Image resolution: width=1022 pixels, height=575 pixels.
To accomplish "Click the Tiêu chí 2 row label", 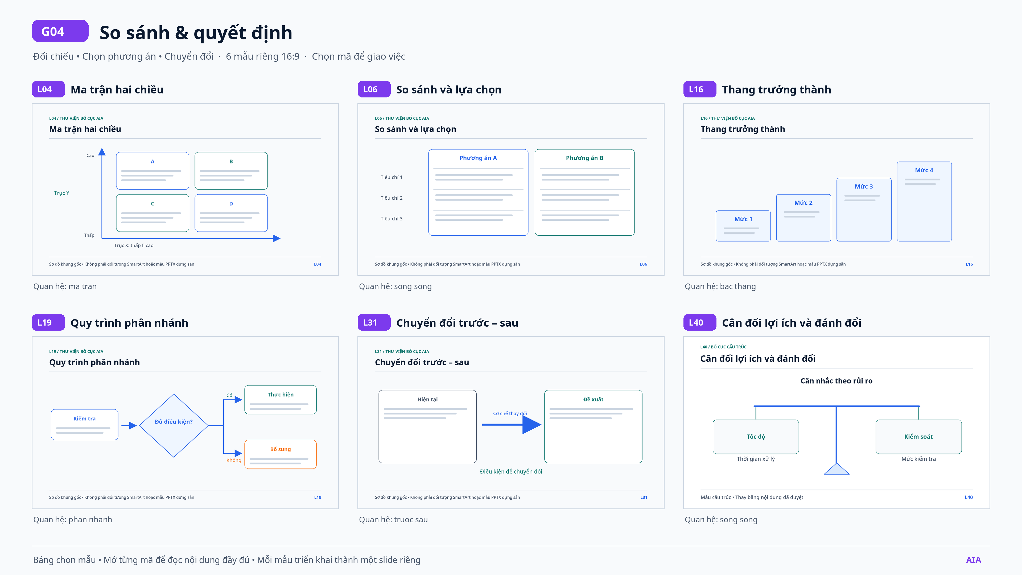I will pyautogui.click(x=391, y=198).
